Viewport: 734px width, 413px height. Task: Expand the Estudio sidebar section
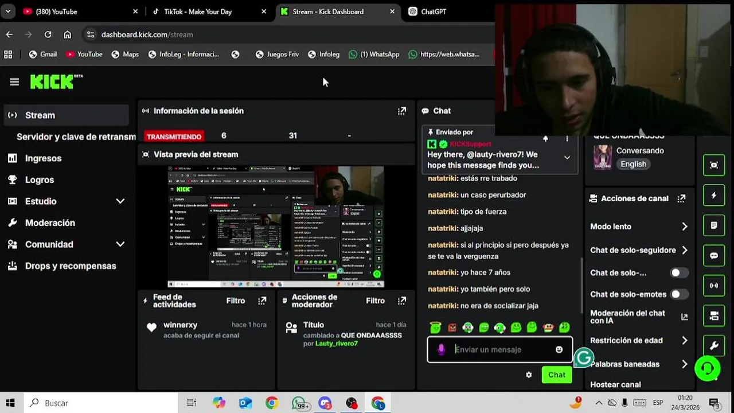120,201
